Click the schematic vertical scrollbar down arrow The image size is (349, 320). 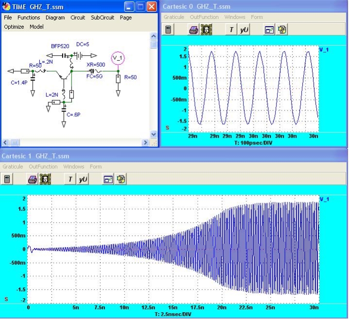tap(154, 134)
